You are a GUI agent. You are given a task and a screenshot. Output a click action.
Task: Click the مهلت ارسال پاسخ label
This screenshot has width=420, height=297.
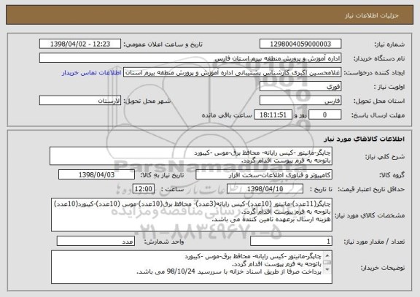378,115
